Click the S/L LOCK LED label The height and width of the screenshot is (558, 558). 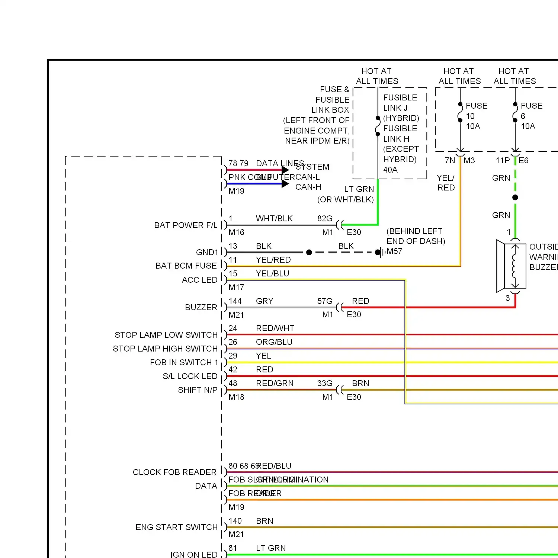pos(190,376)
